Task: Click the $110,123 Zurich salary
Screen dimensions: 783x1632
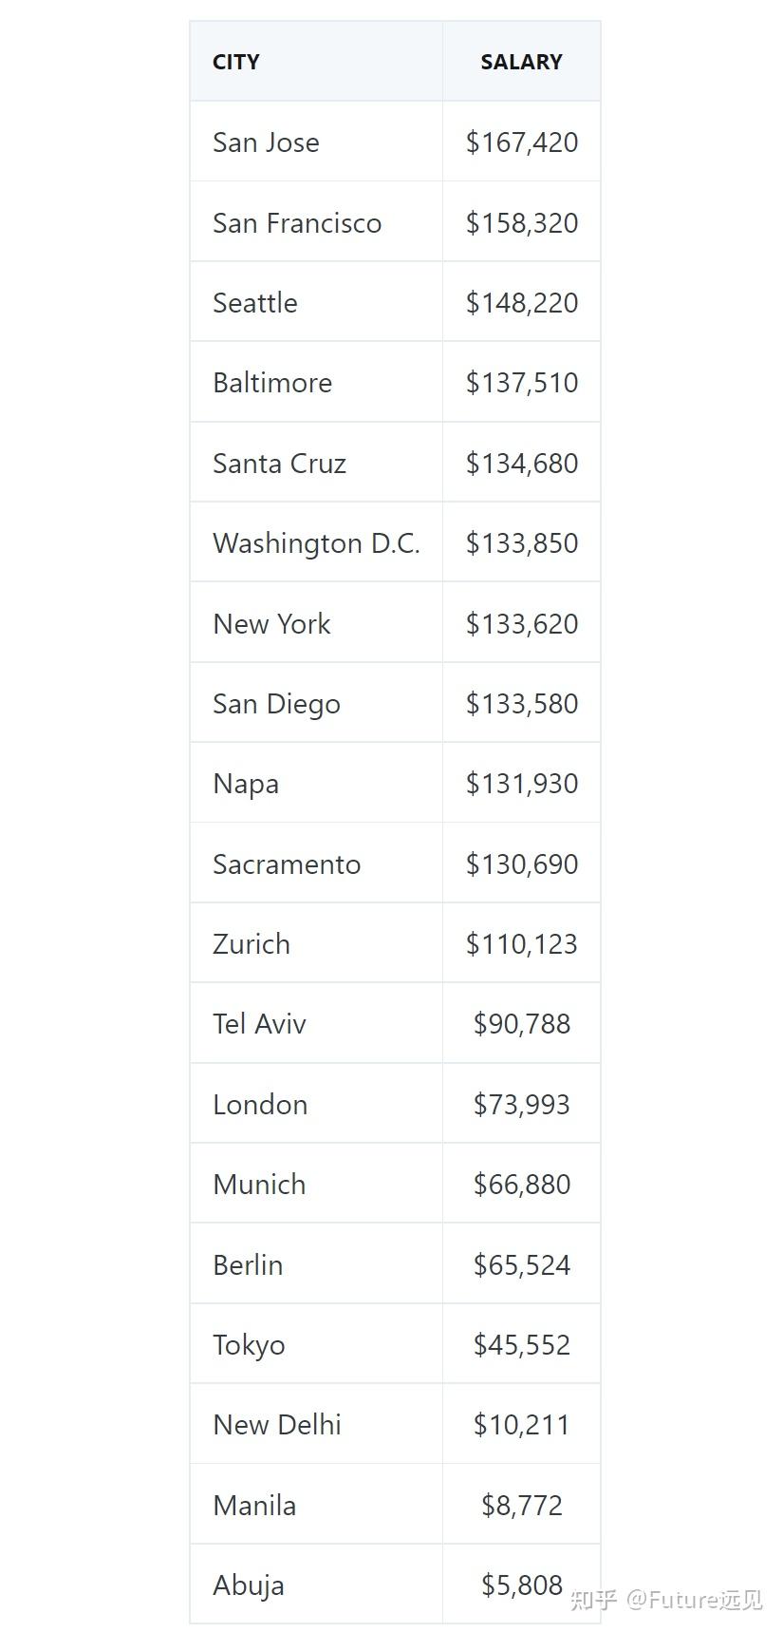Action: (521, 944)
